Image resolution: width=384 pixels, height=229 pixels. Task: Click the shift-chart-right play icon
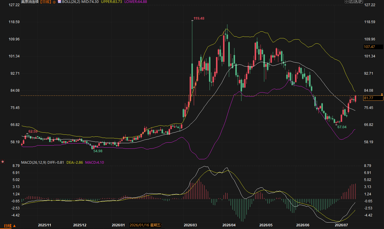pyautogui.click(x=356, y=1)
